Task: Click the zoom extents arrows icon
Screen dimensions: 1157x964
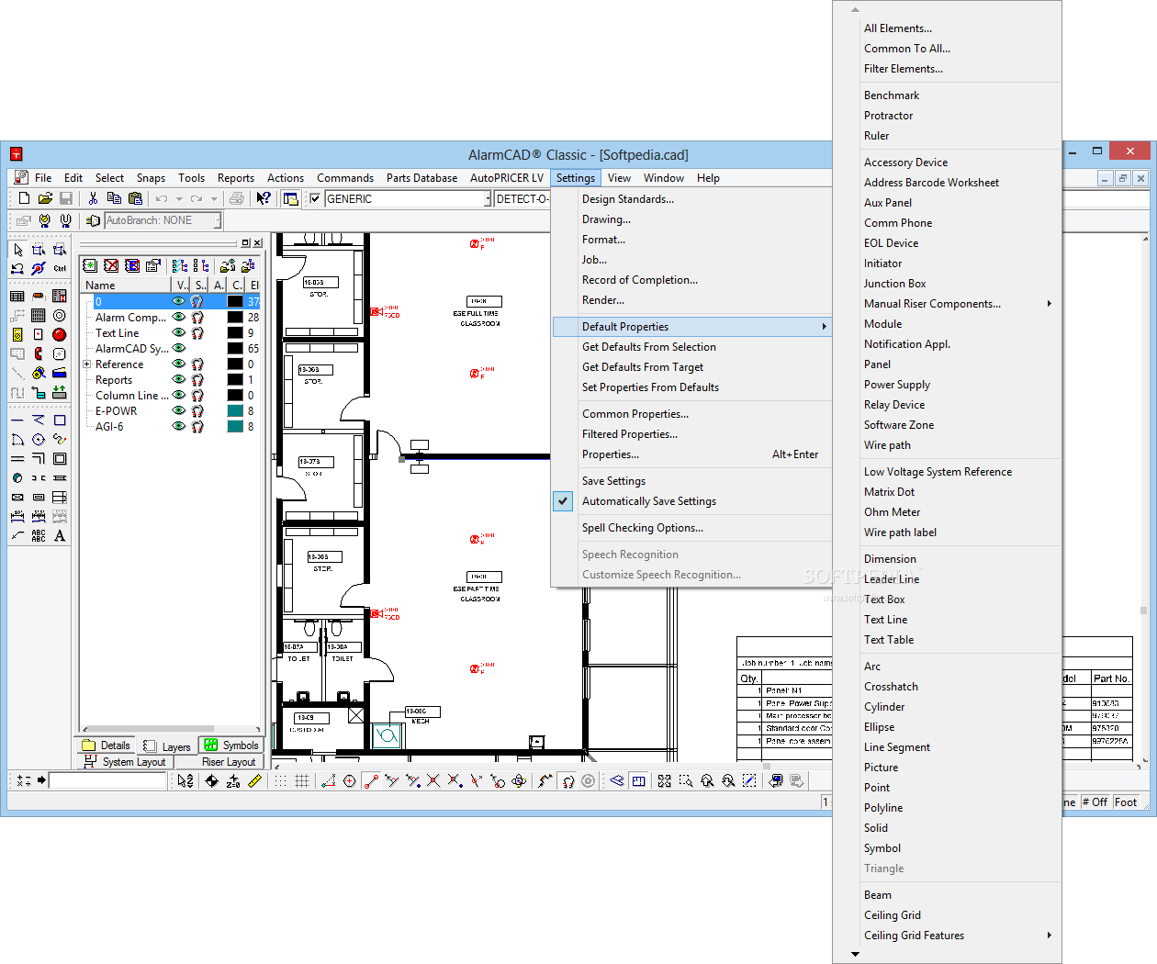Action: (665, 780)
